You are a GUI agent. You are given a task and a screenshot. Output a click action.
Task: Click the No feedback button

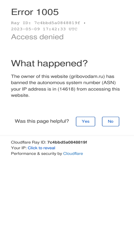tap(111, 121)
